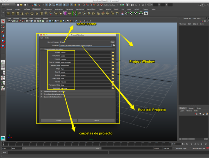The width and height of the screenshot is (209, 158).
Task: Expand Custom Data Locations section
Action: (42, 97)
